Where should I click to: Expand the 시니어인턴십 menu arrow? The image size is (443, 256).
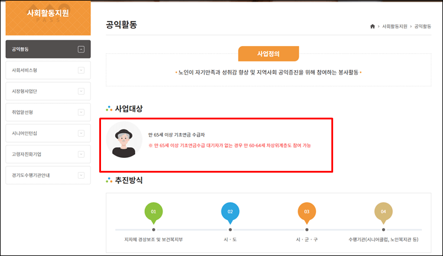81,133
